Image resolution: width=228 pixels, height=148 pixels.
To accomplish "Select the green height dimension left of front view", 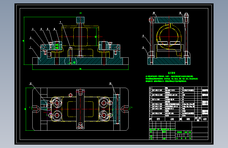I will point(23,41).
